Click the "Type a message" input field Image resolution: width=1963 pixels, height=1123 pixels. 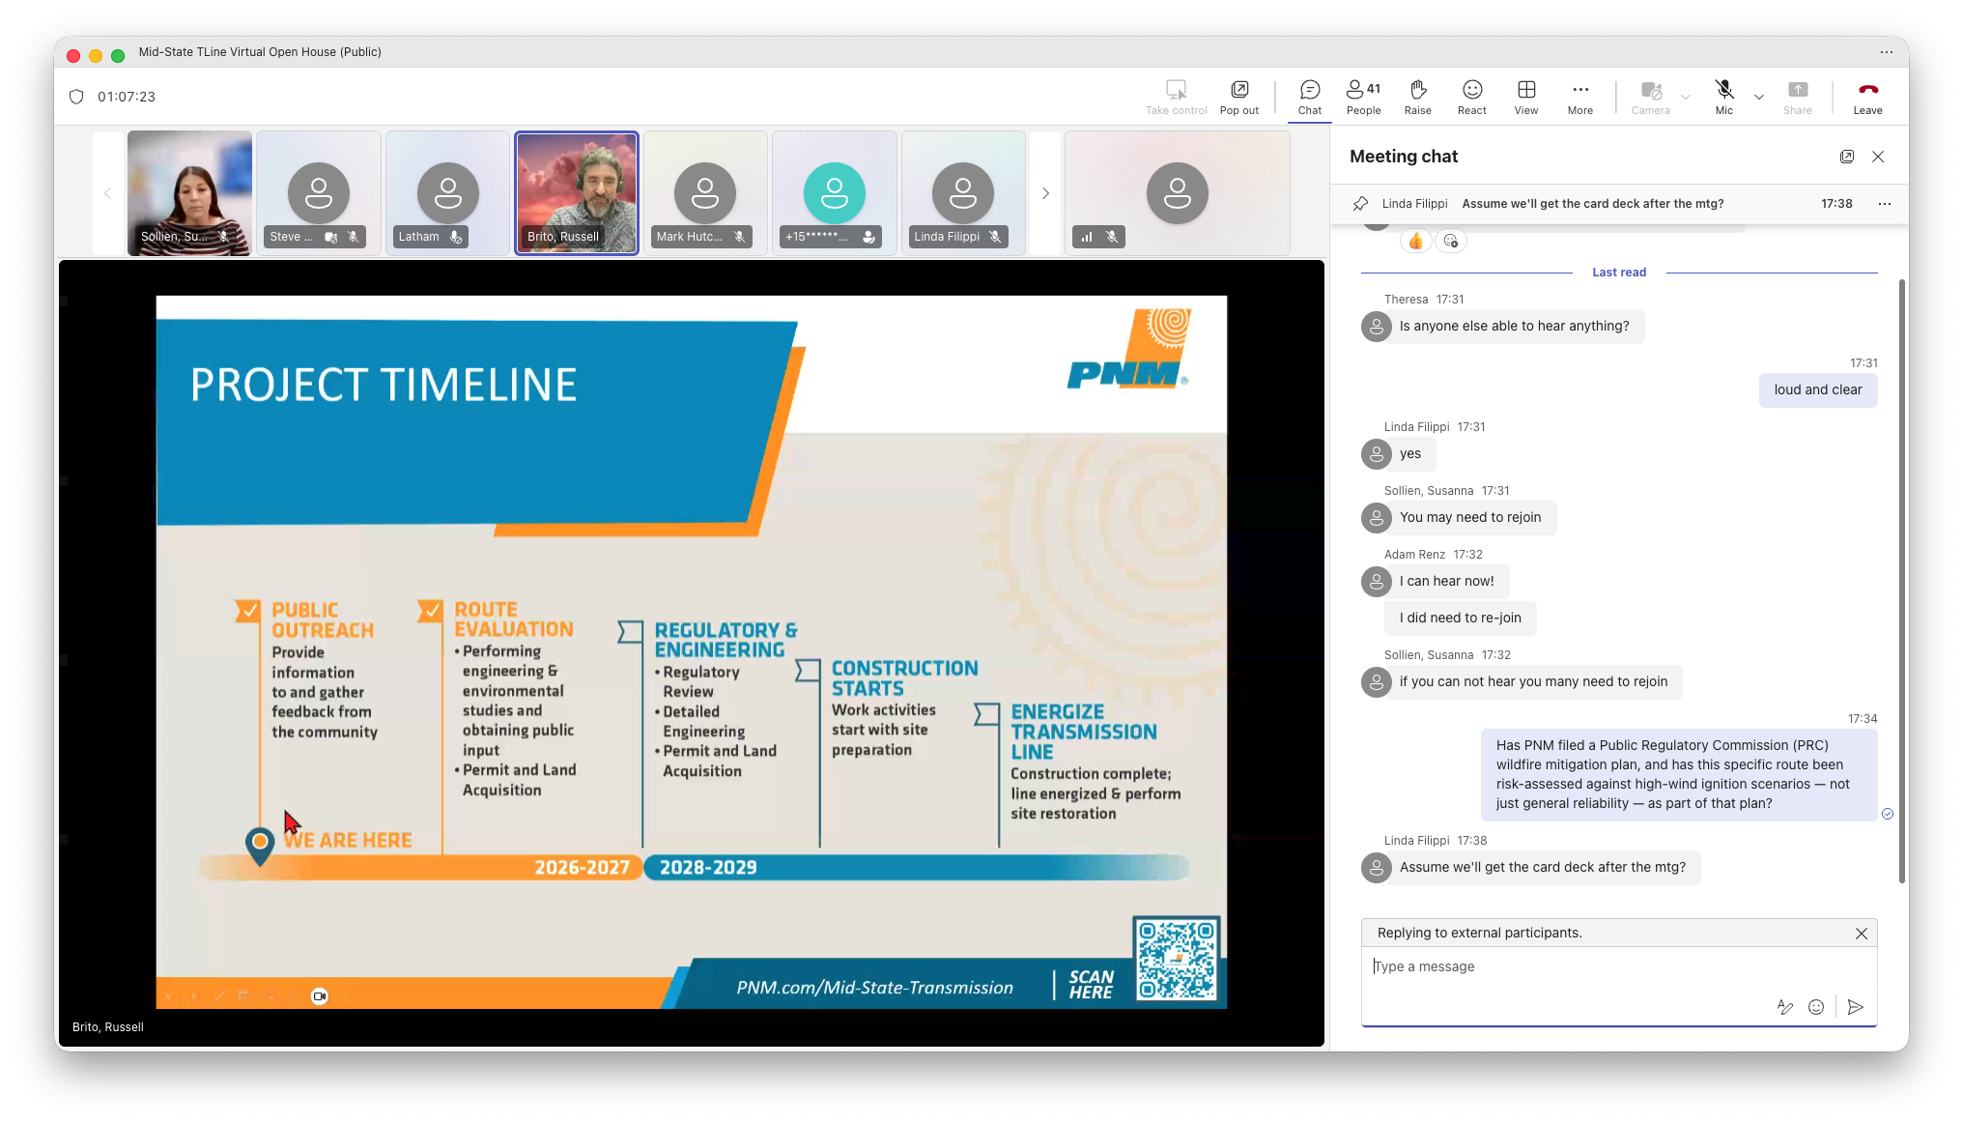[1619, 967]
